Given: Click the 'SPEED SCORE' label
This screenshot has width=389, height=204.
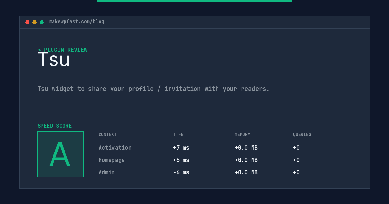Looking at the screenshot, I should click(x=55, y=126).
